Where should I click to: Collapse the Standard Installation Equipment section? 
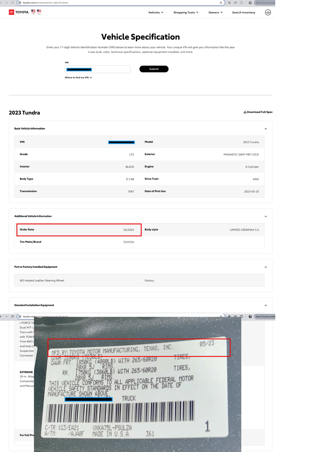coord(265,305)
